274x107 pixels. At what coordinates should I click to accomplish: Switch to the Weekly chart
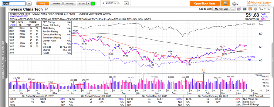(56, 3)
